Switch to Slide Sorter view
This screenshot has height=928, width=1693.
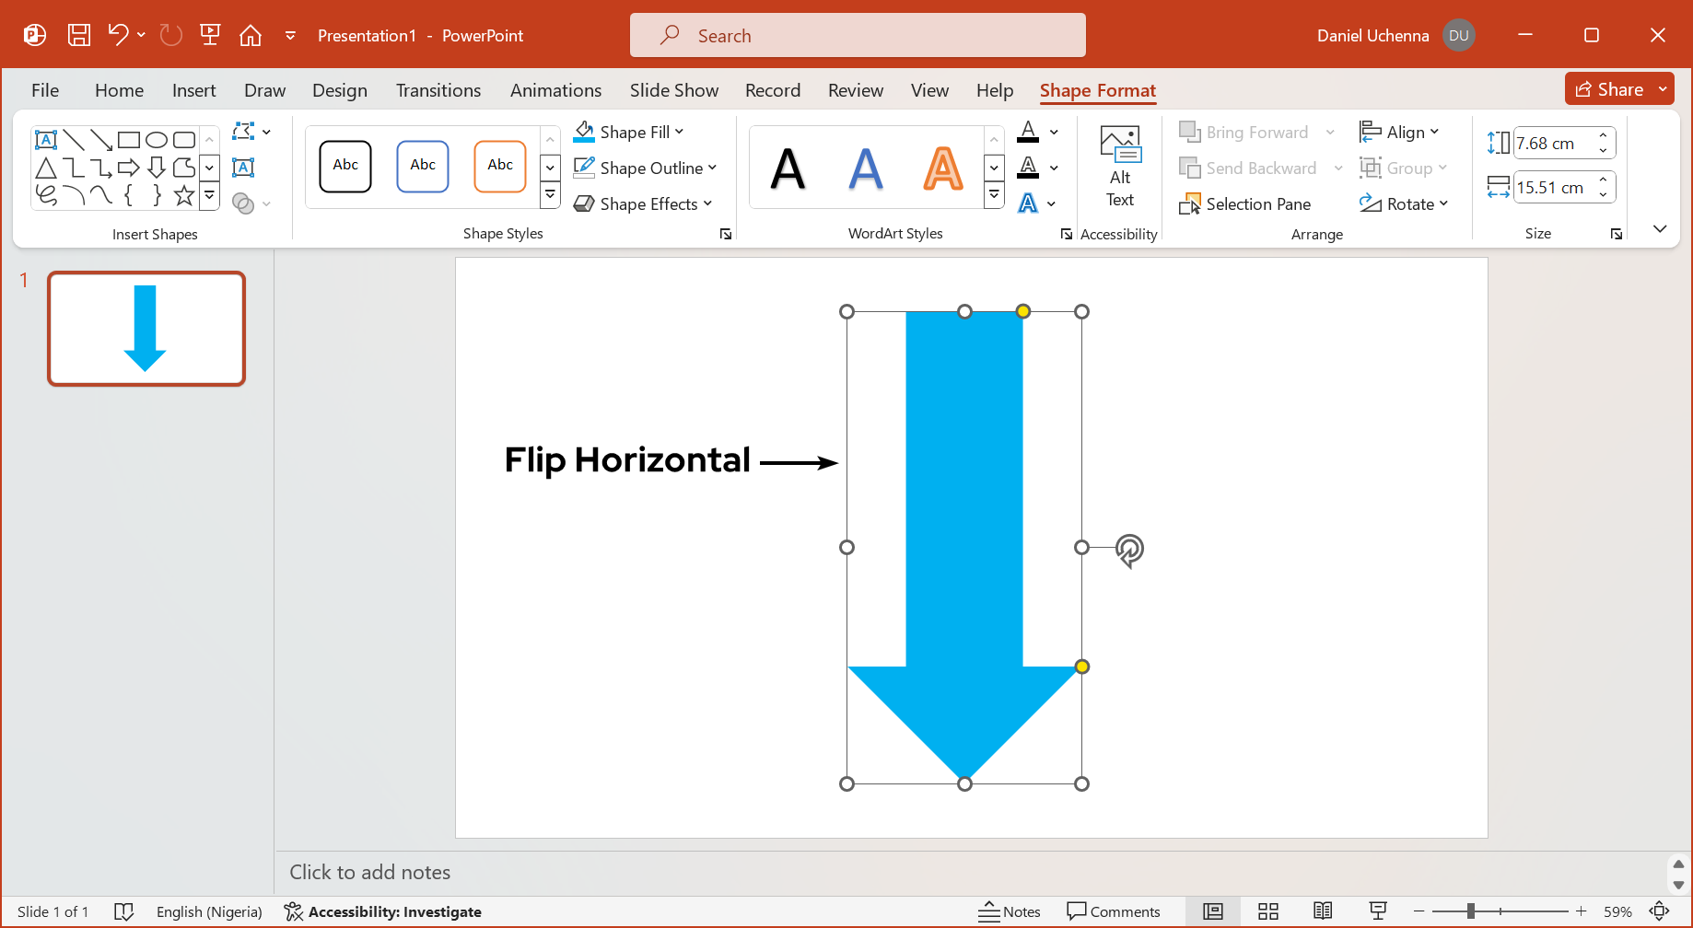[x=1268, y=911]
